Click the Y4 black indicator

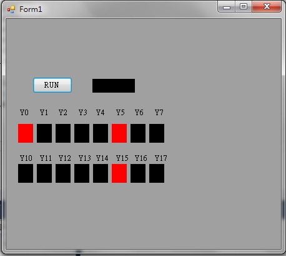click(x=101, y=133)
